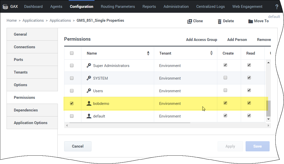The height and width of the screenshot is (164, 284).
Task: Toggle the select-all checkbox in table header
Action: [x=72, y=53]
